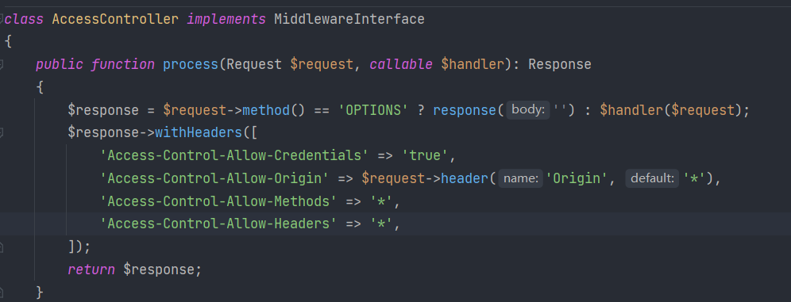Click the 'name:' parameter hint
Viewport: 791px width, 302px height.
pos(521,178)
